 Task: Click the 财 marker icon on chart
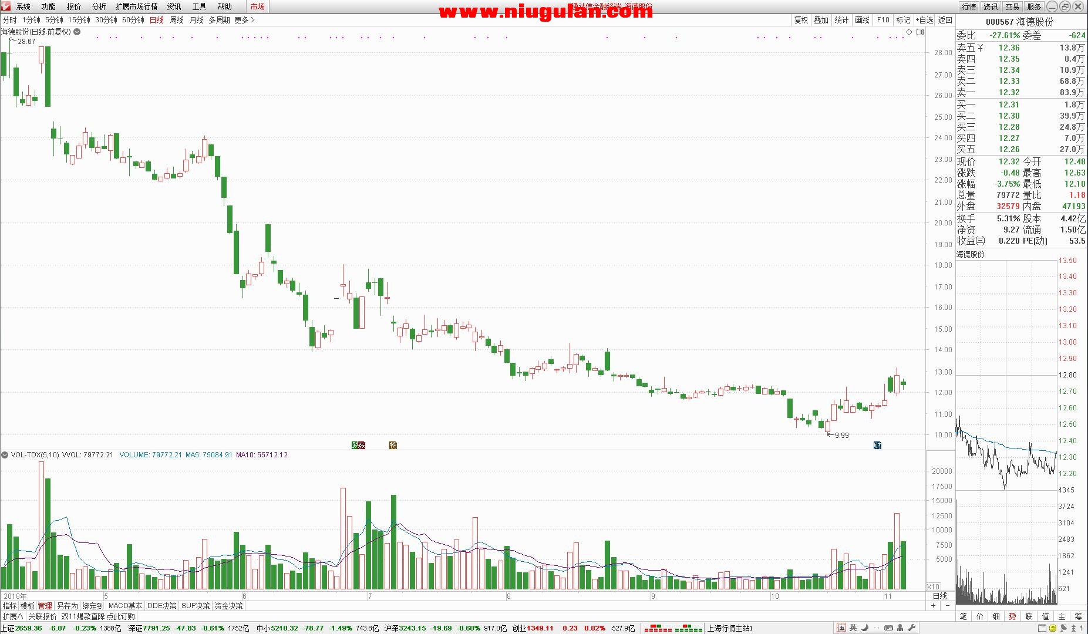tap(877, 445)
